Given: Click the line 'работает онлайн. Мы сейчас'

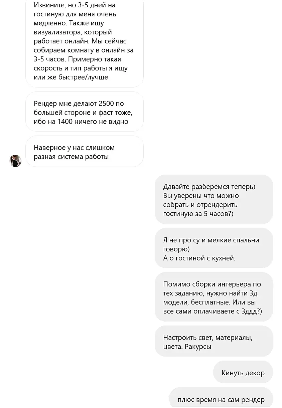Looking at the screenshot, I should (x=80, y=41).
